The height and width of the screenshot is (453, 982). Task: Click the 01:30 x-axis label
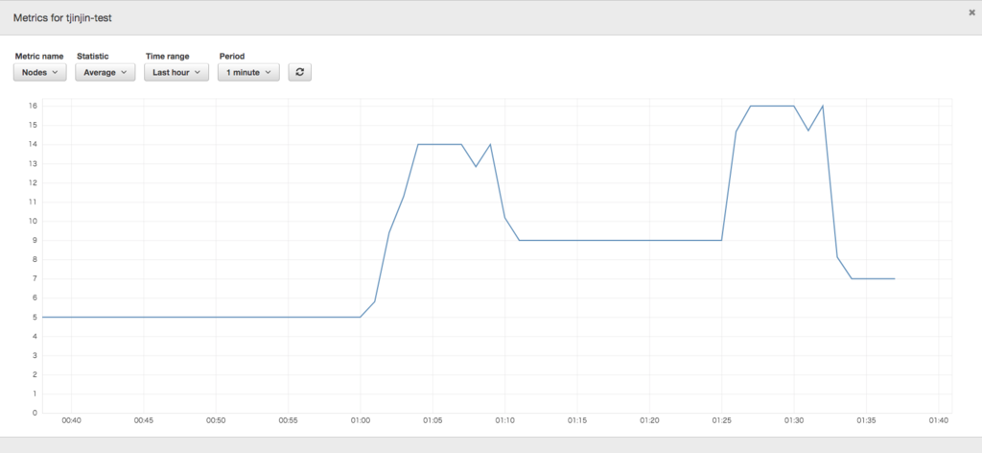pos(794,421)
